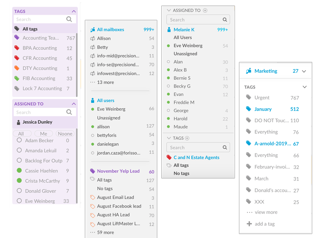Click the Search field under ASSIGNED TO with Melanie K
Viewport: 317px width, 238px height.
(198, 19)
